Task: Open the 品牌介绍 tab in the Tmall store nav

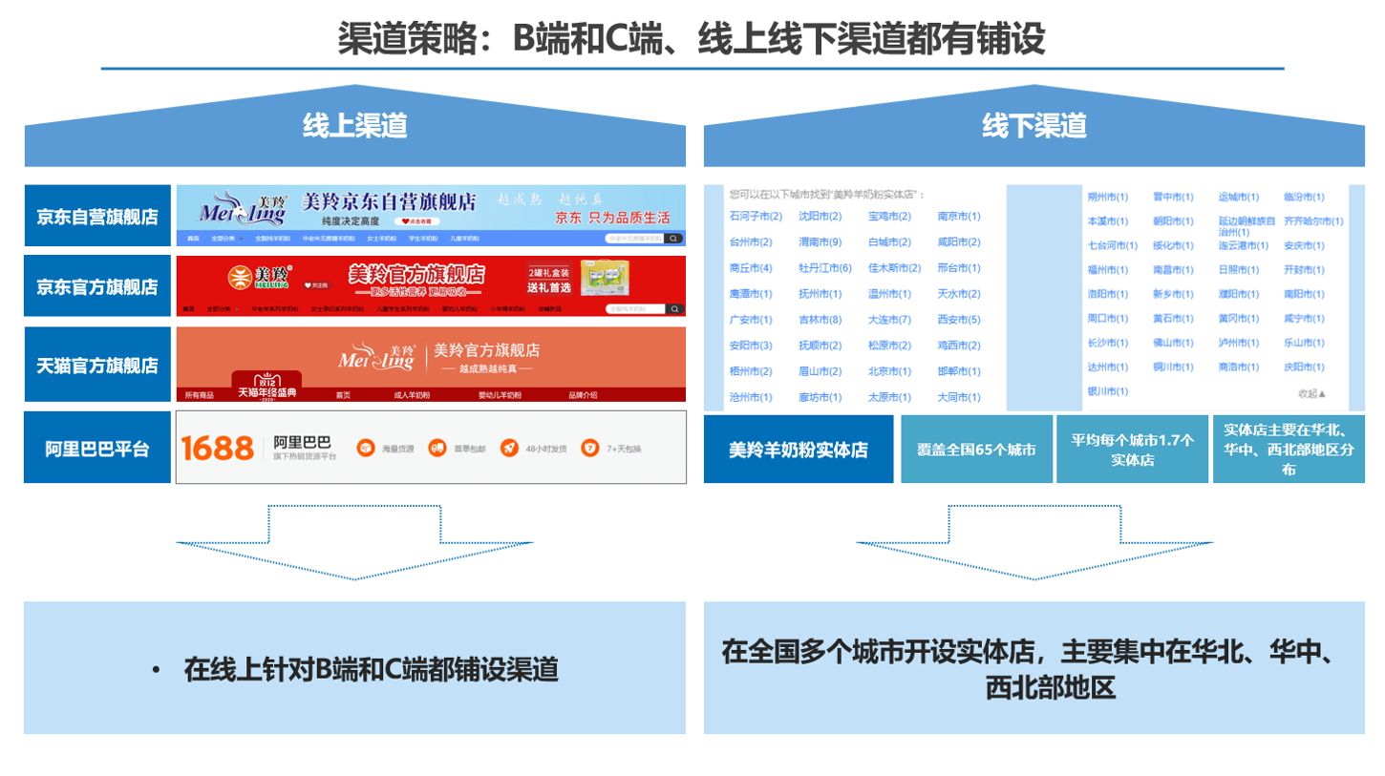Action: point(583,395)
